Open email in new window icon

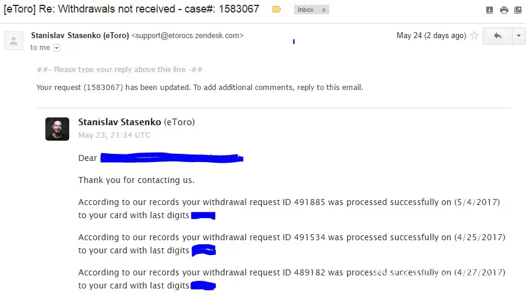(x=518, y=10)
